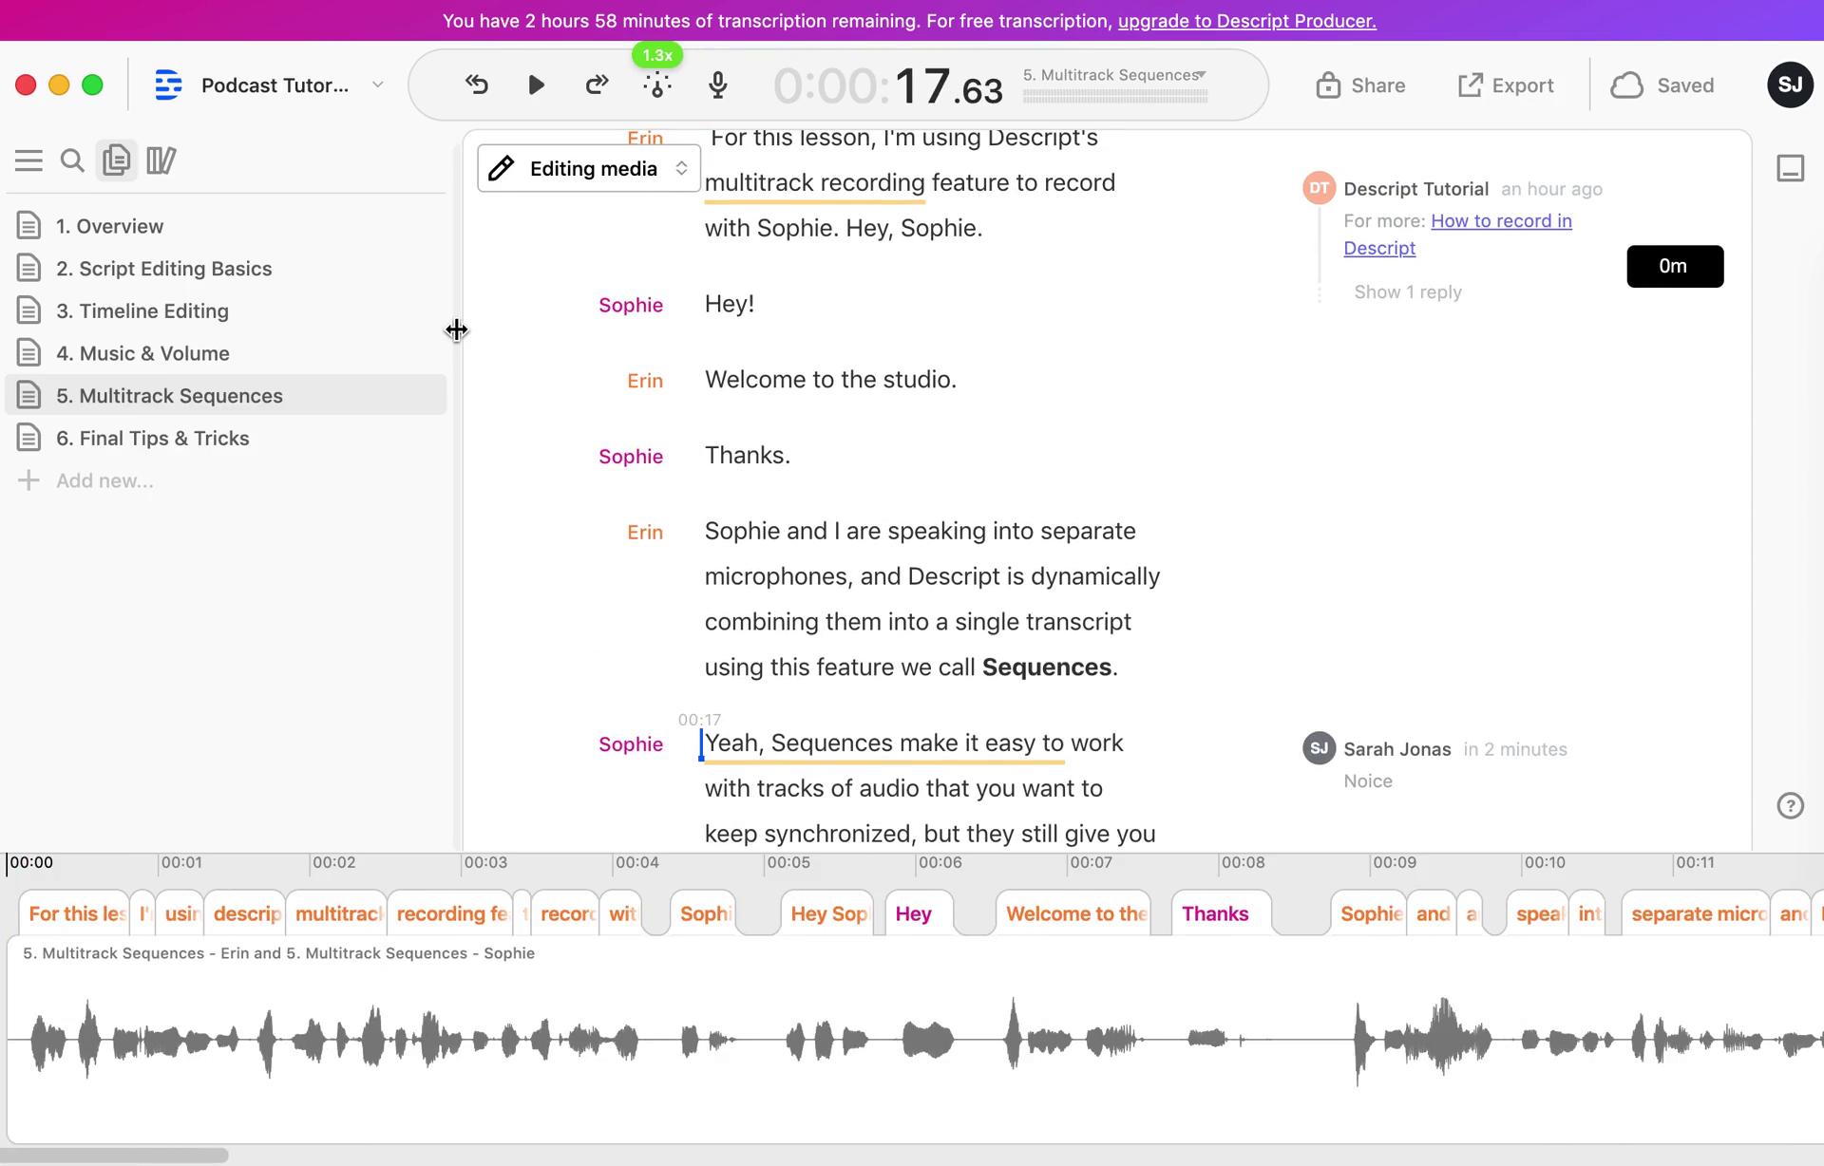This screenshot has width=1824, height=1166.
Task: Select 'Hey Sop' clip in timeline
Action: click(x=827, y=913)
